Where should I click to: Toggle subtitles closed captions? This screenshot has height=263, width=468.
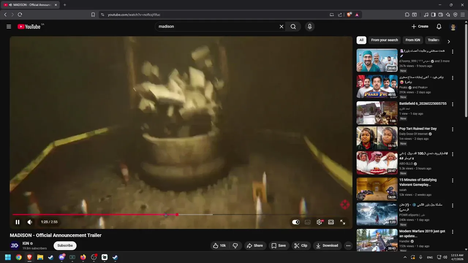[307, 222]
